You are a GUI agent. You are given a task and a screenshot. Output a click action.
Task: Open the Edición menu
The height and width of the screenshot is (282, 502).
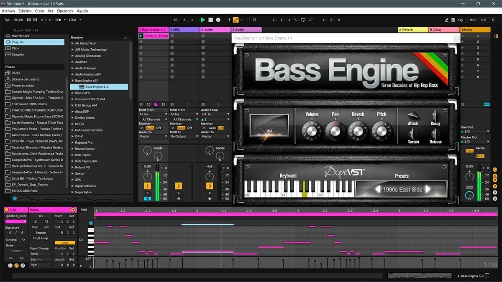coord(25,11)
